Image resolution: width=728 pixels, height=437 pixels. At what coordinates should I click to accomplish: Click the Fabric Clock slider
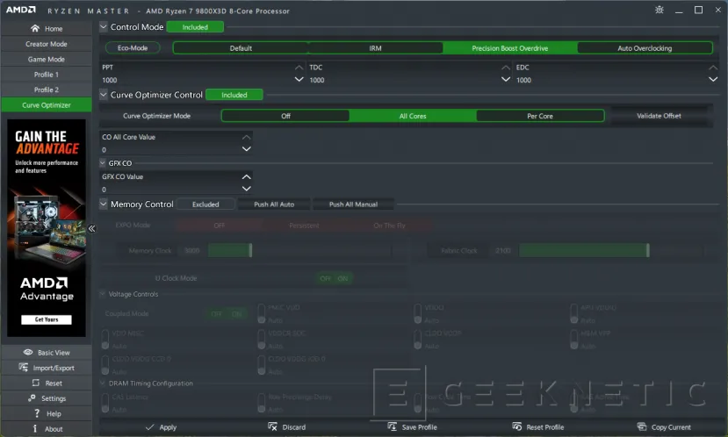click(x=611, y=250)
